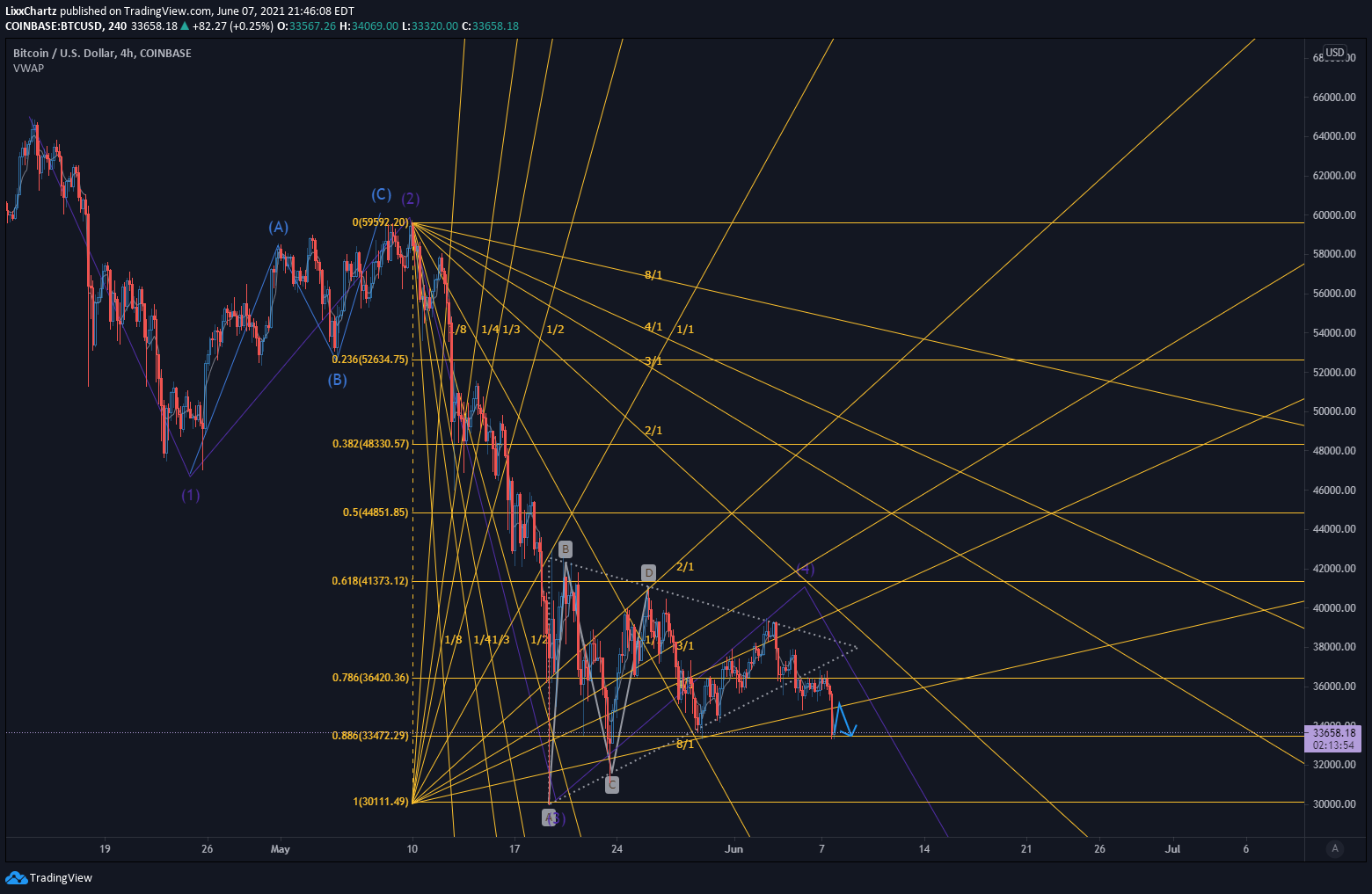
Task: Select the Fibonacci 0(59592.20) level label
Action: coord(381,222)
